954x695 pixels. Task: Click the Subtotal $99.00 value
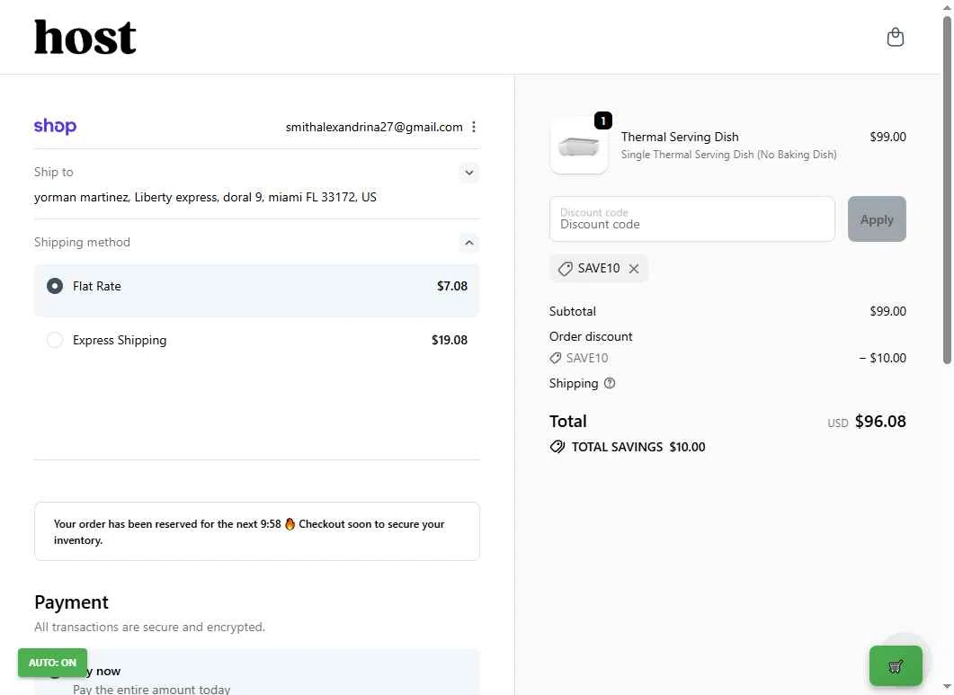pyautogui.click(x=887, y=311)
